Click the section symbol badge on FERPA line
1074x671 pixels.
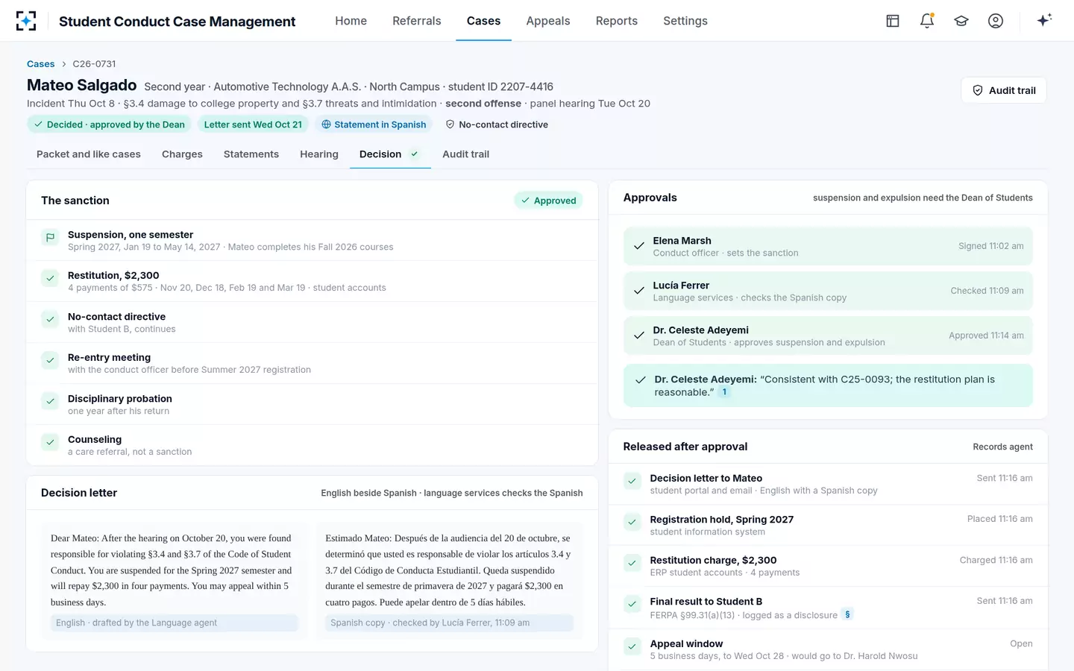point(847,614)
